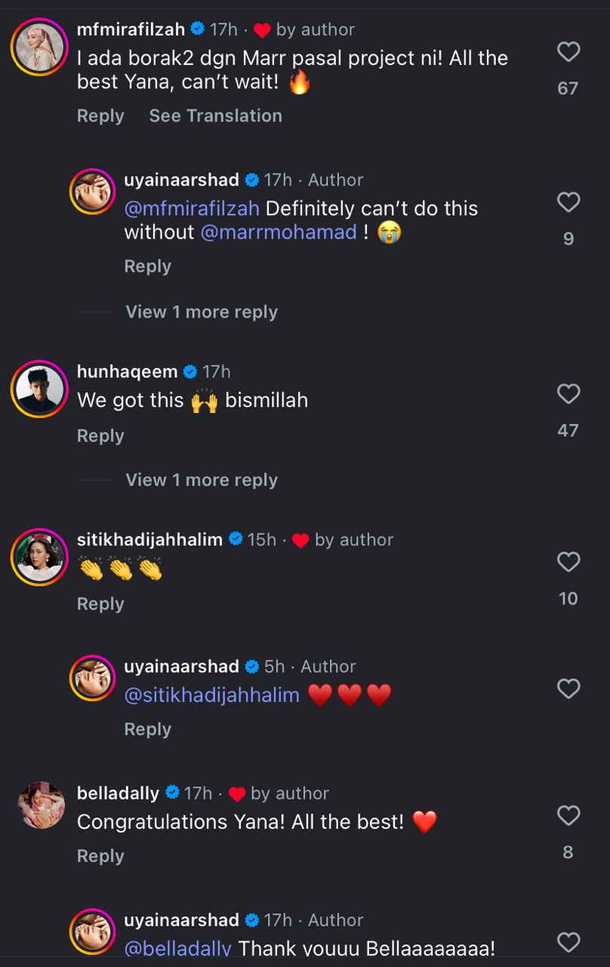See translation of mfmirafilzah's comment
The image size is (610, 967).
(x=215, y=116)
